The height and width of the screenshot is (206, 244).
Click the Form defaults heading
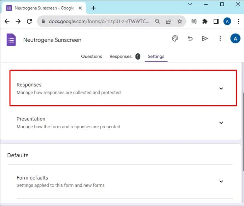coord(32,178)
